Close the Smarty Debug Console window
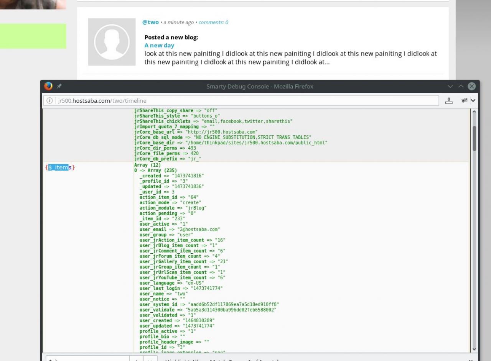This screenshot has width=491, height=361. (x=472, y=86)
